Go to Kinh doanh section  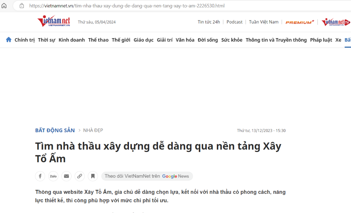click(x=72, y=40)
